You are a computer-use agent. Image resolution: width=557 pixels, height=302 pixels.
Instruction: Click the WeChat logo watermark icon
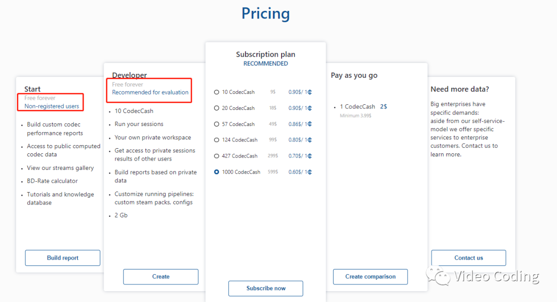coord(434,277)
